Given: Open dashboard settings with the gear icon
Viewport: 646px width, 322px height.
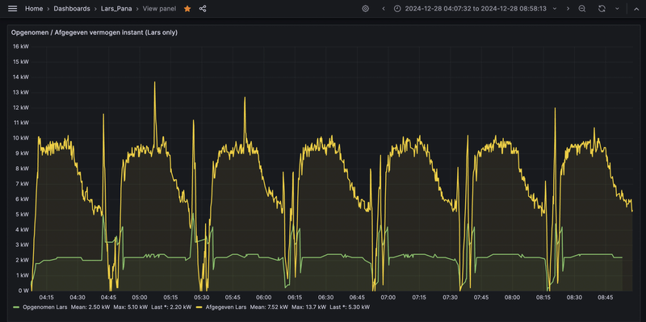Looking at the screenshot, I should (366, 9).
